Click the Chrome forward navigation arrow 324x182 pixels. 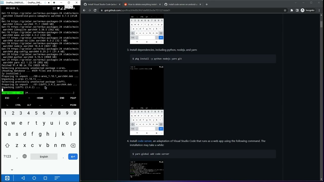89,10
